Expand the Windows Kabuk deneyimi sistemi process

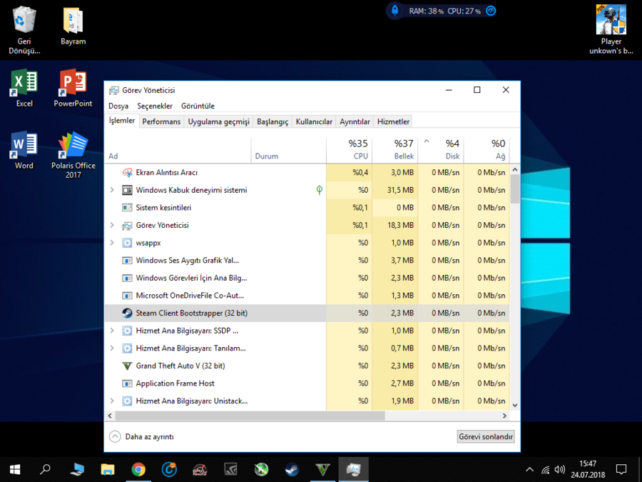click(x=112, y=190)
